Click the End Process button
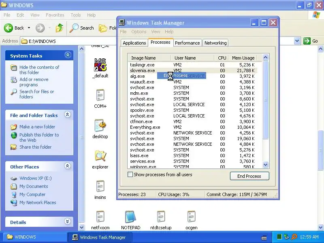Screen dimensions: 324x243 249,176
